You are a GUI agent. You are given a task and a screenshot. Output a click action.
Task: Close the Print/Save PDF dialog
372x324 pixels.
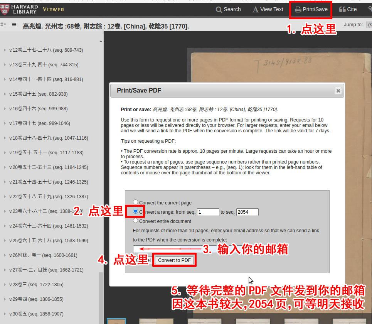338,91
